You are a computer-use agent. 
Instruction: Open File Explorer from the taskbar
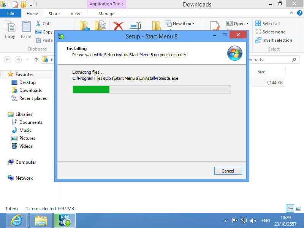[x=41, y=220]
